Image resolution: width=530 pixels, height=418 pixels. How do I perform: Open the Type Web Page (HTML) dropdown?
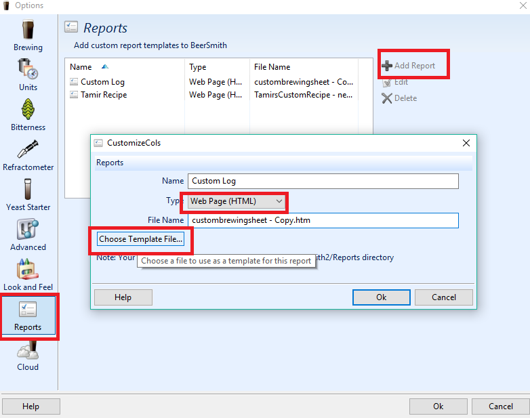point(237,201)
